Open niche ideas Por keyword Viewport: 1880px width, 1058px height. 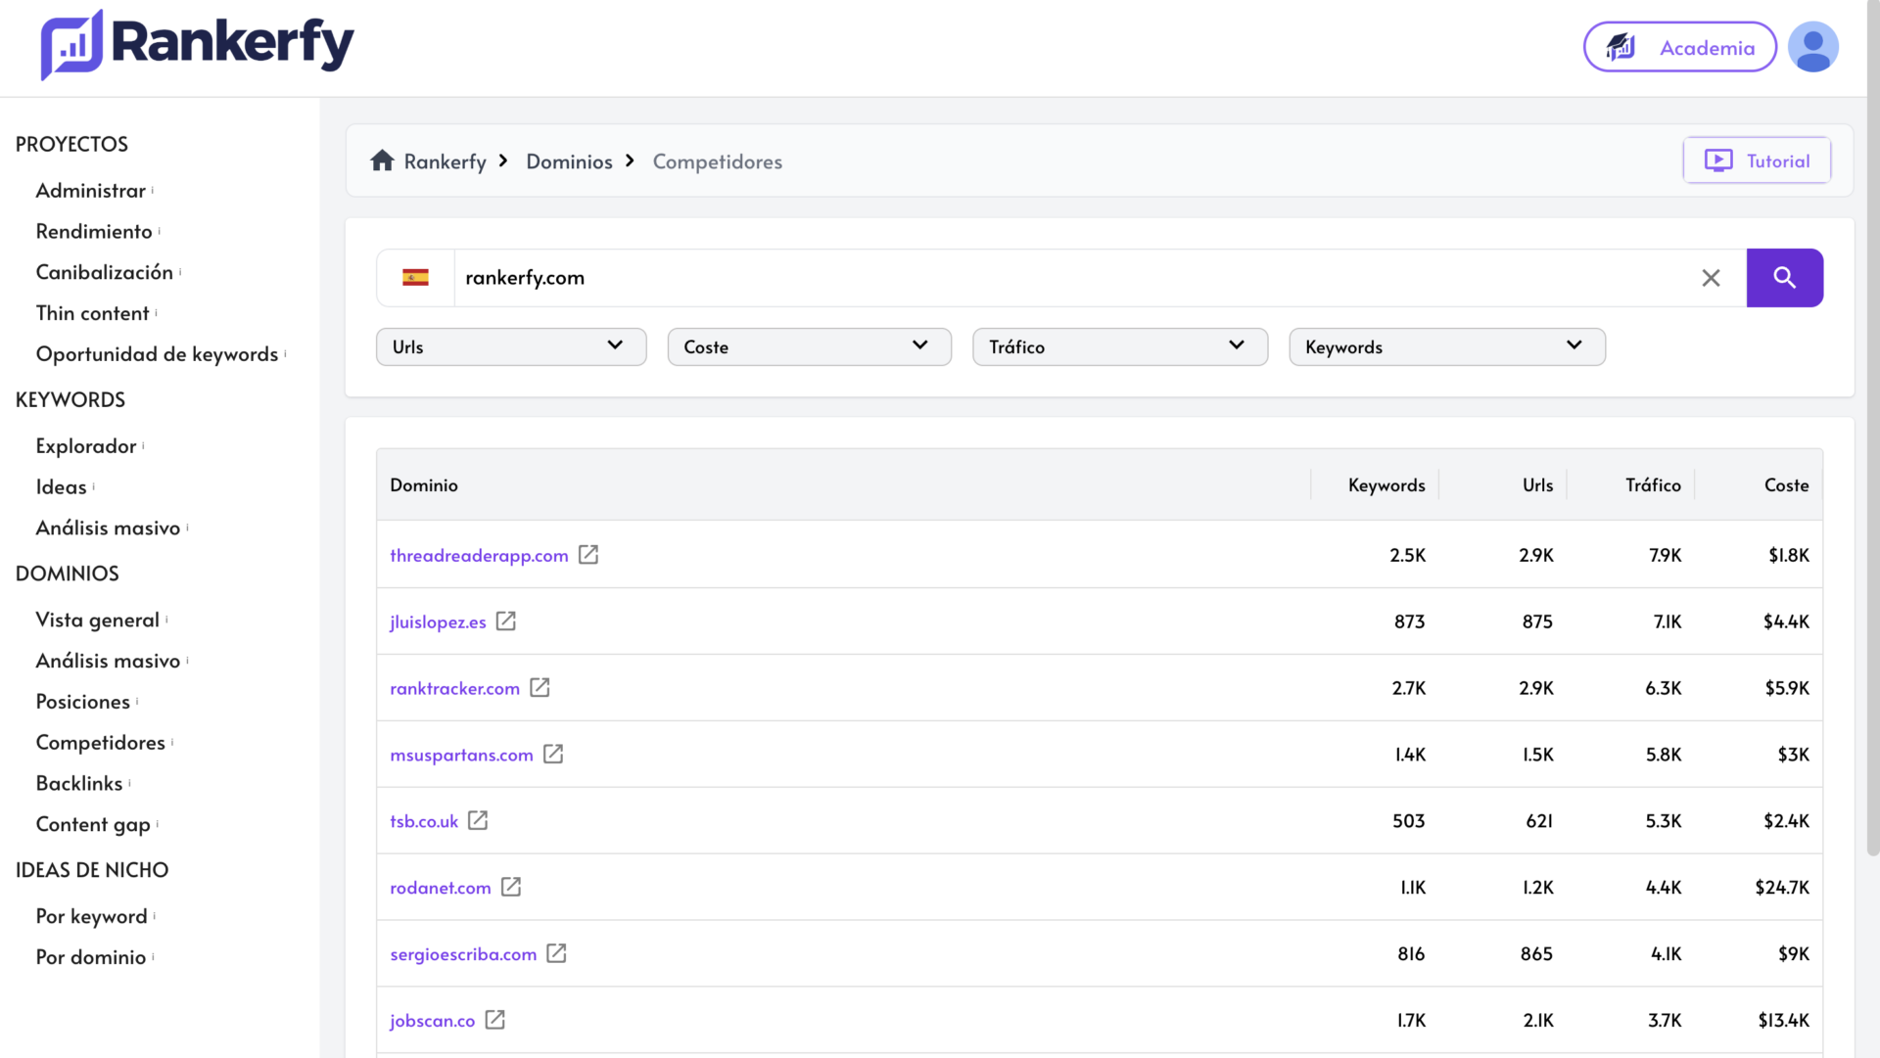click(x=91, y=917)
